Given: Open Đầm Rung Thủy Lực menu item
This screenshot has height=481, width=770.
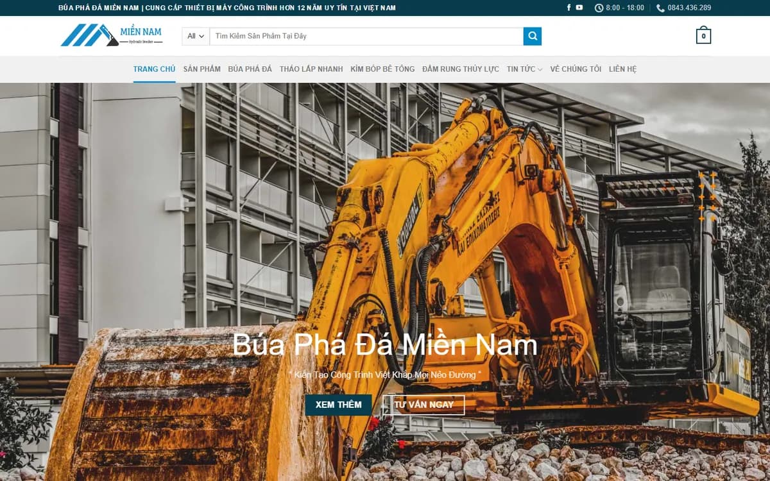Looking at the screenshot, I should [461, 69].
